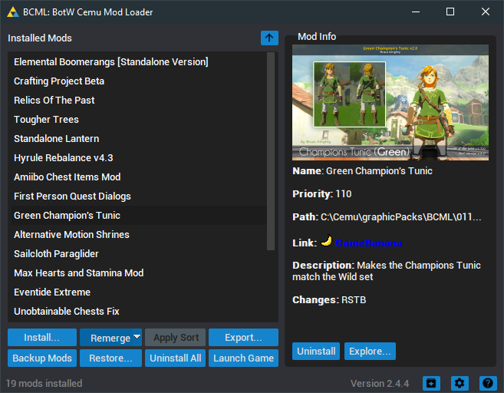This screenshot has width=504, height=393.
Task: Expand the Remerge dropdown arrow
Action: pyautogui.click(x=137, y=337)
